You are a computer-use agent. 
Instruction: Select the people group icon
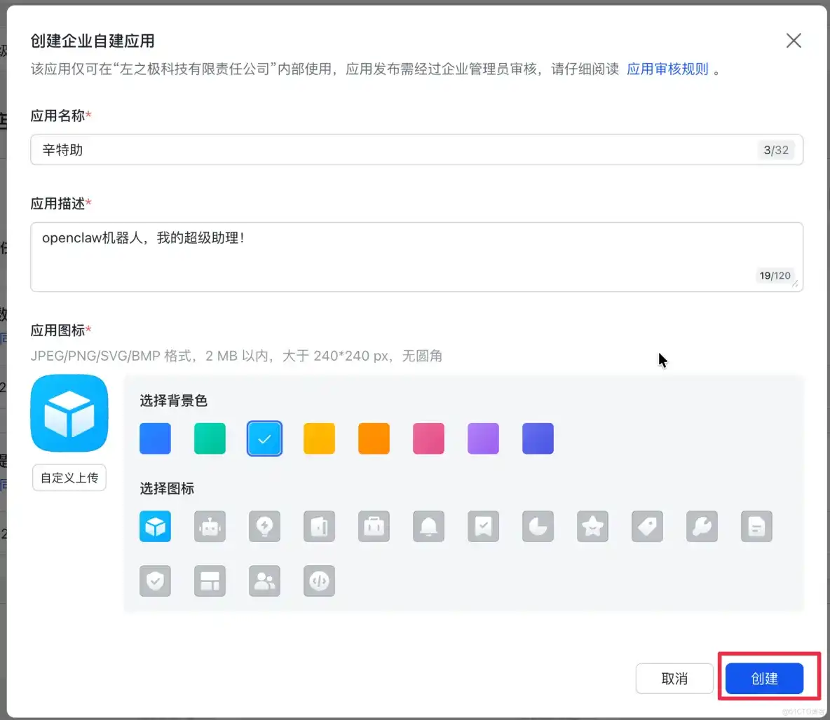(x=264, y=581)
